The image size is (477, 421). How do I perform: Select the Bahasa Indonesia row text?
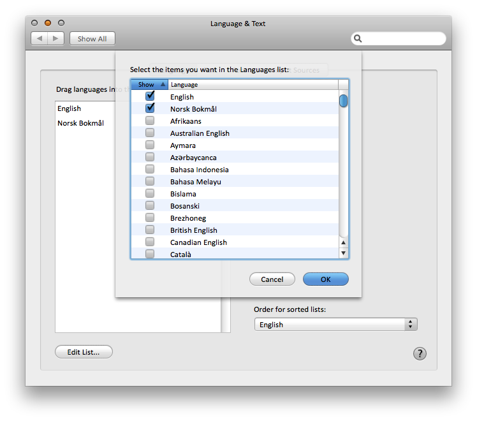point(199,170)
